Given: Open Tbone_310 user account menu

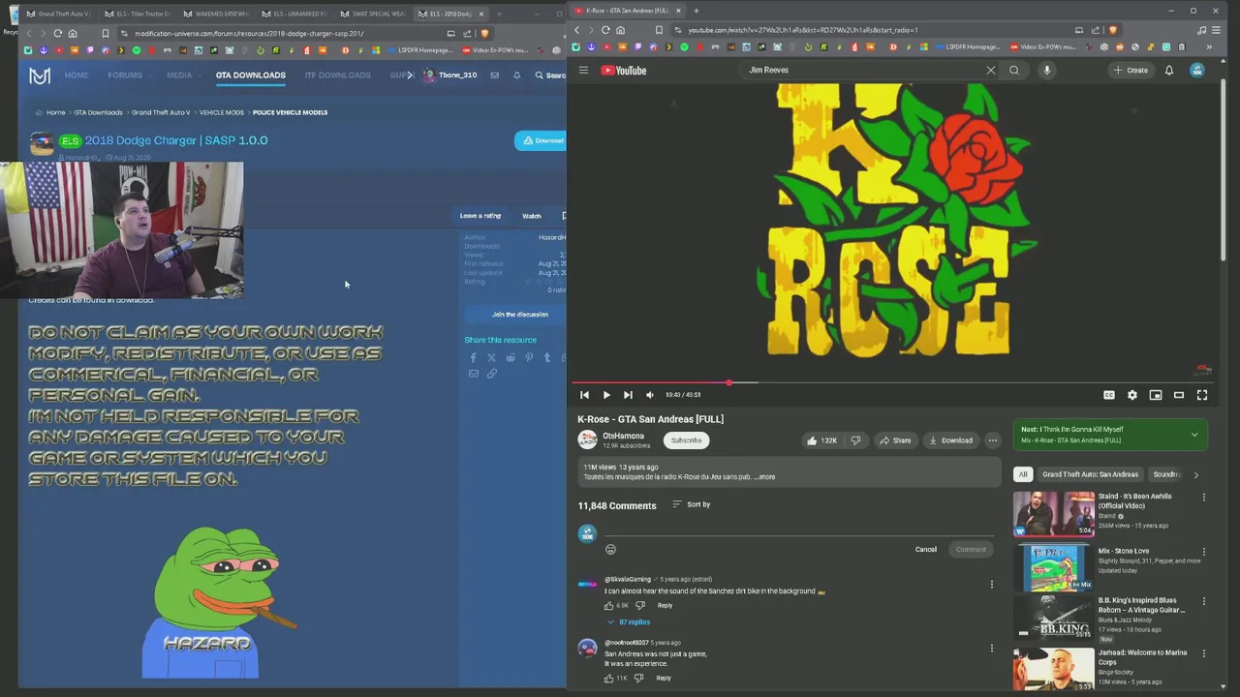Looking at the screenshot, I should (450, 76).
